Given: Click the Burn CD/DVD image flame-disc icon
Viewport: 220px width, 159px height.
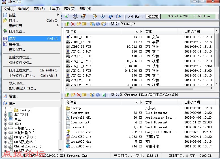Looking at the screenshot, I should pyautogui.click(x=83, y=16).
